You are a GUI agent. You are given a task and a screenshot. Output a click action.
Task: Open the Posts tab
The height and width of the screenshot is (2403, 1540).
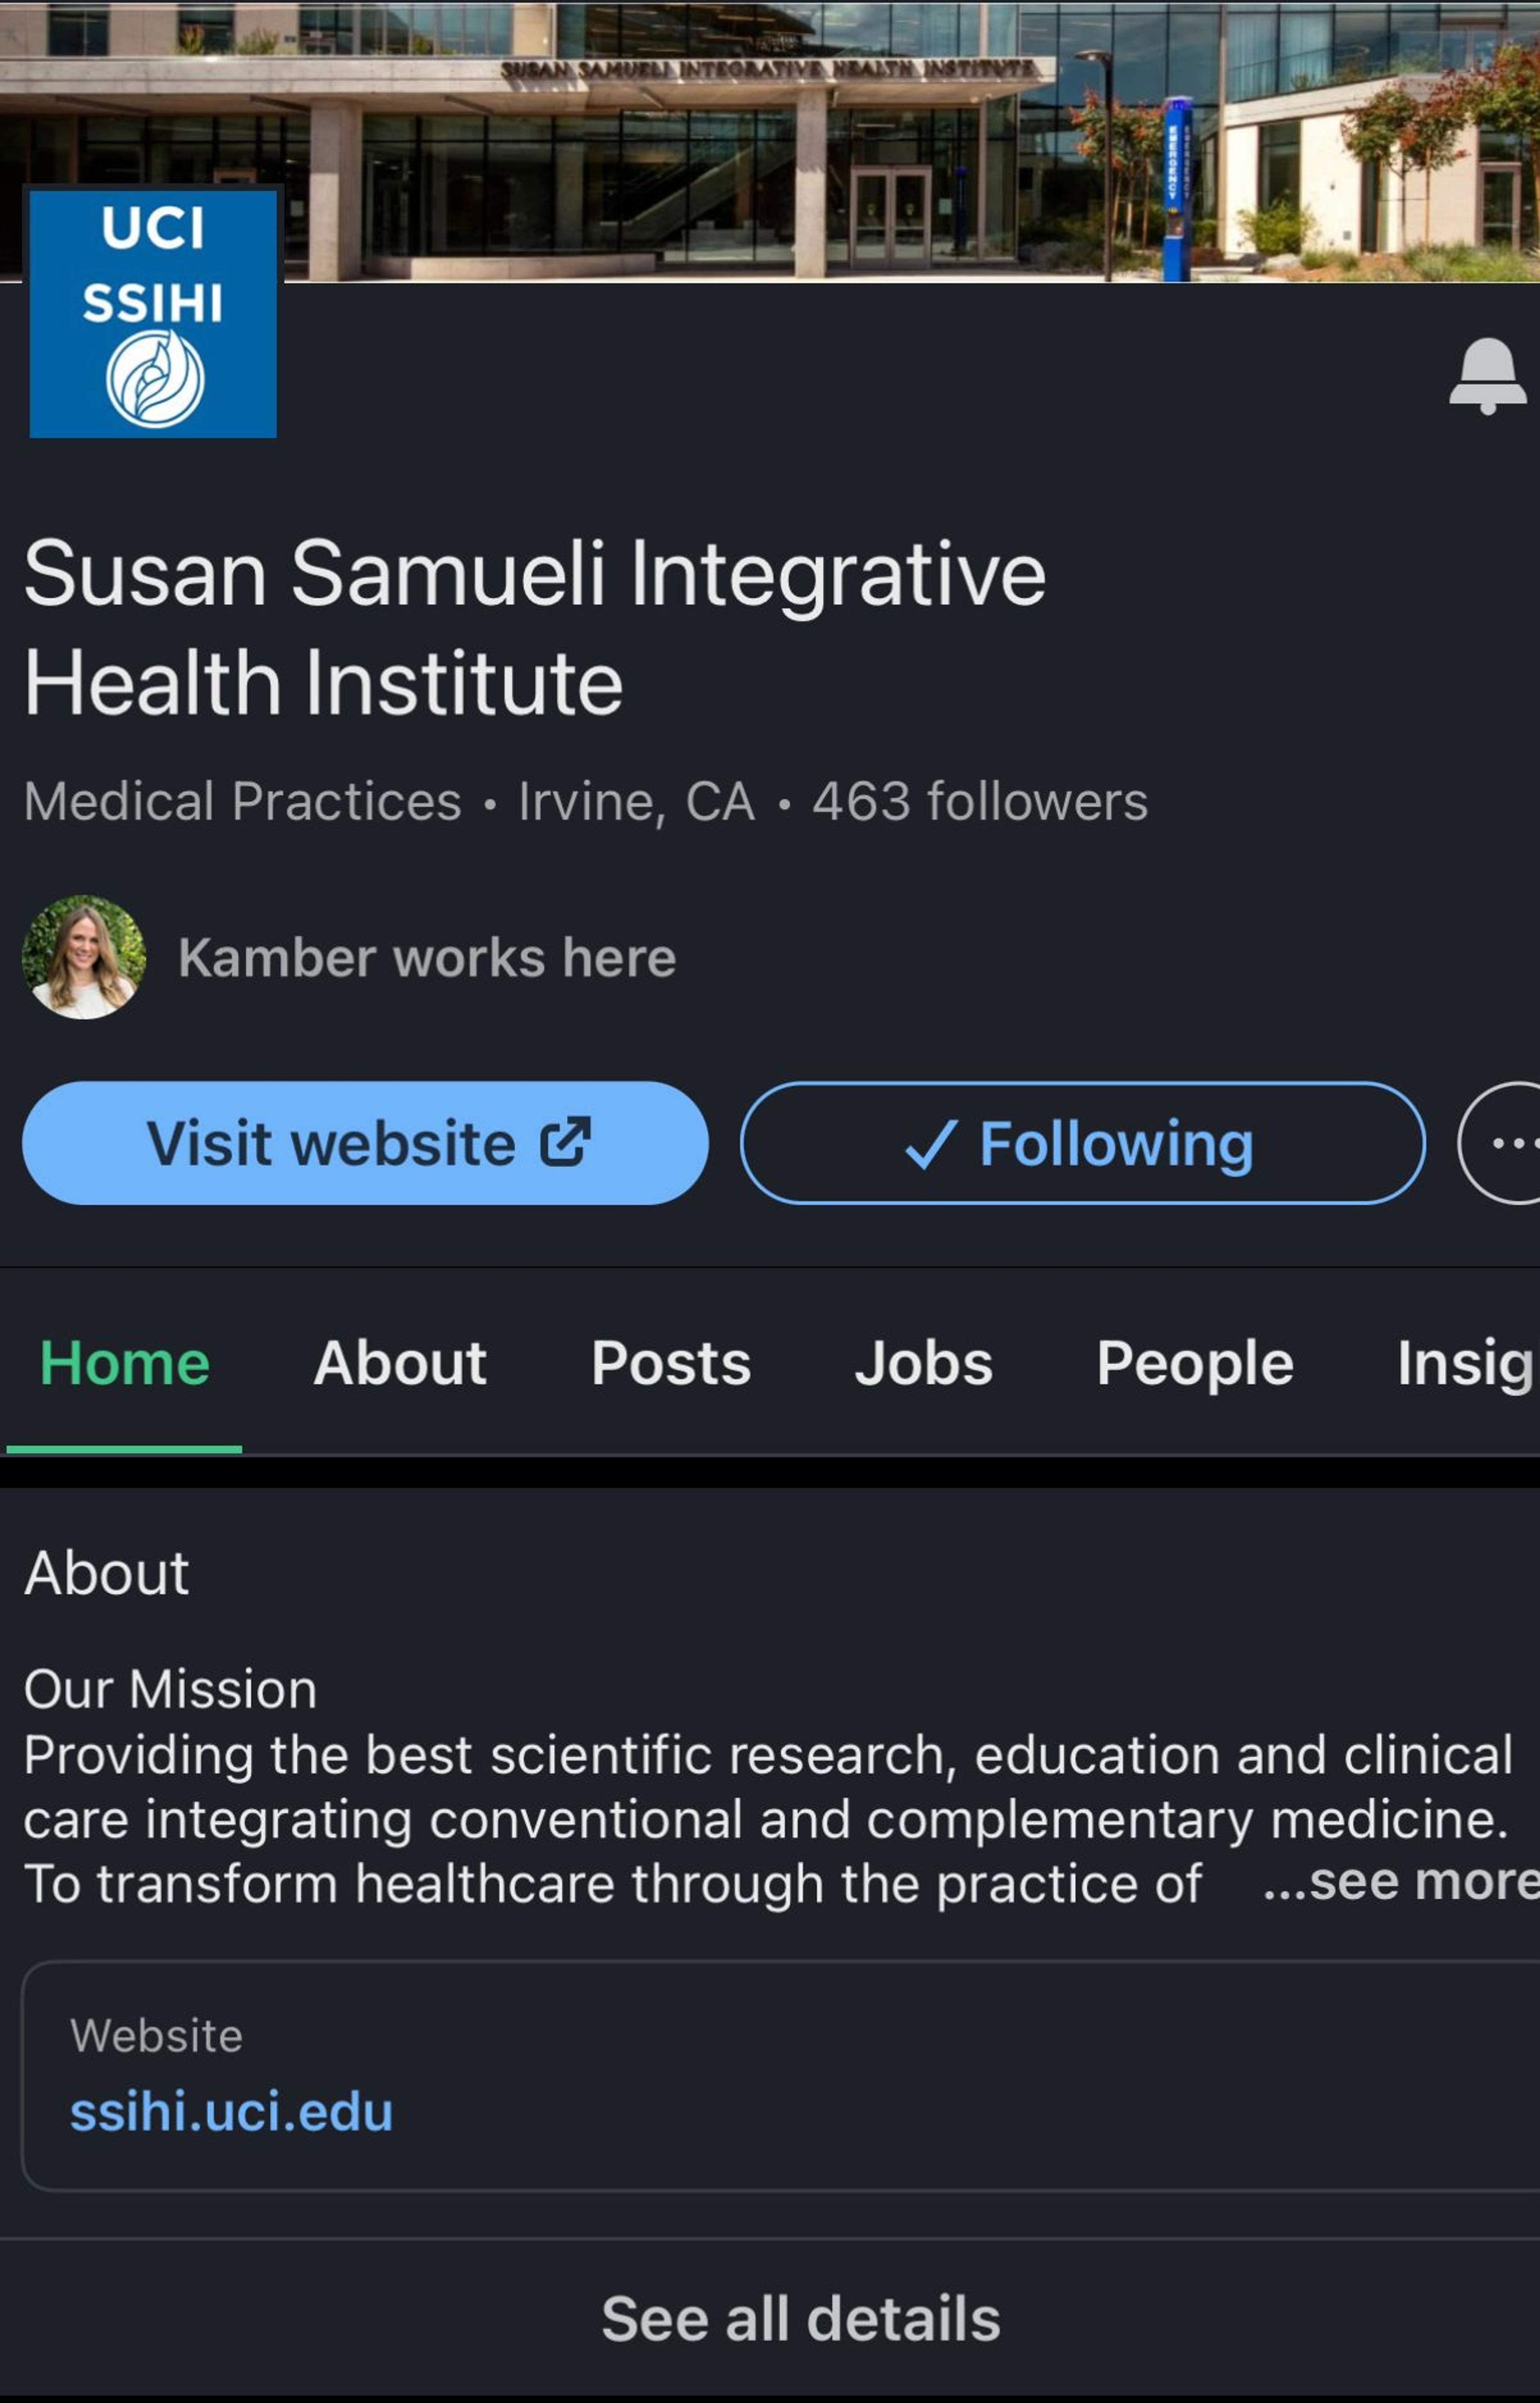(x=671, y=1363)
